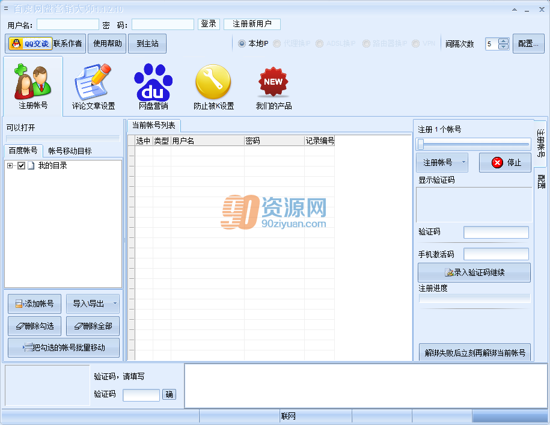Viewport: 550px width, 425px height.
Task: Expand the 我的目录 tree node
Action: pyautogui.click(x=10, y=165)
